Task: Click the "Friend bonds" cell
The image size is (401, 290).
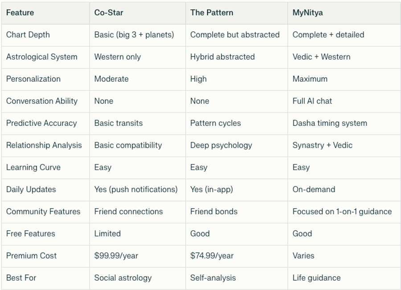Action: [214, 212]
